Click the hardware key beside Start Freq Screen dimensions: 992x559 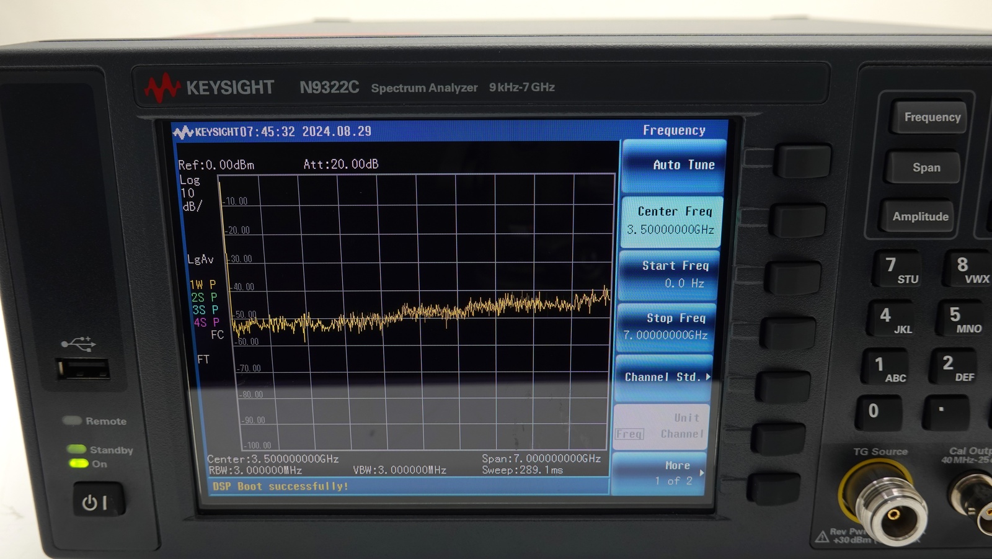792,277
